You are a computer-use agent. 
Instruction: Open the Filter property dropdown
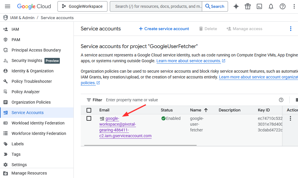[94, 100]
